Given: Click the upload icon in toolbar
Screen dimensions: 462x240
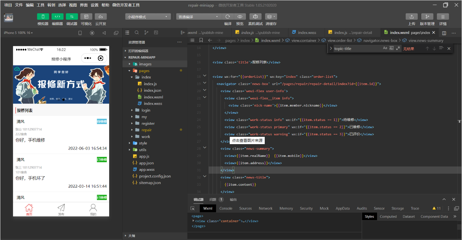Looking at the screenshot, I should point(411,17).
